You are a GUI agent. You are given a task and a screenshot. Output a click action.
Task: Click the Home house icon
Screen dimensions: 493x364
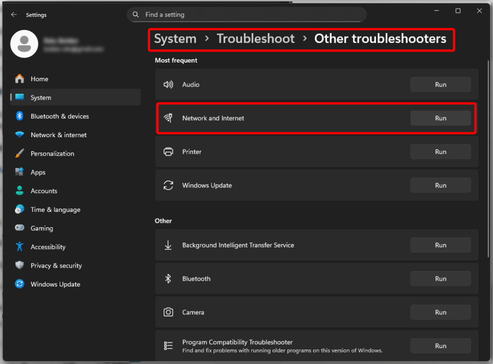coord(19,78)
